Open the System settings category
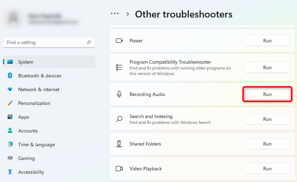 26,62
